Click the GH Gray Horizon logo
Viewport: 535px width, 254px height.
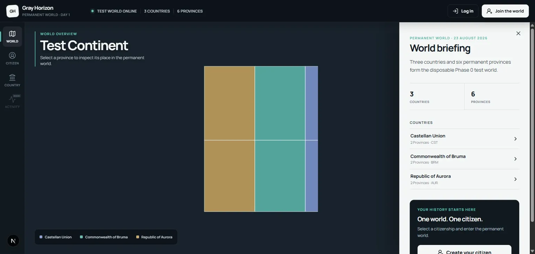(13, 11)
